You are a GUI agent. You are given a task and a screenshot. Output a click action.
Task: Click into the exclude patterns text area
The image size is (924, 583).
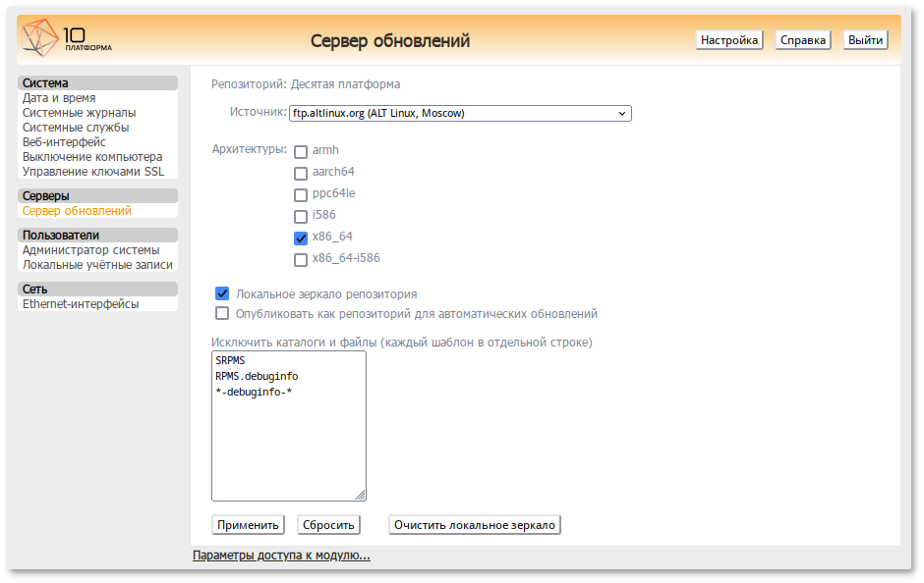pos(289,426)
